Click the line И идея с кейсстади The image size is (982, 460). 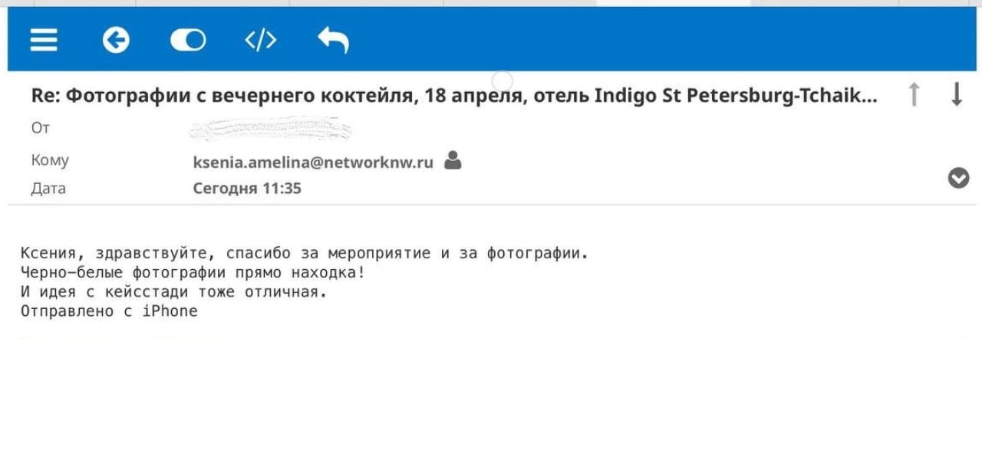point(173,292)
